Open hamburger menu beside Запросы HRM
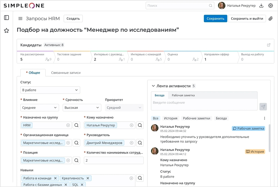The height and width of the screenshot is (187, 278). 20,18
